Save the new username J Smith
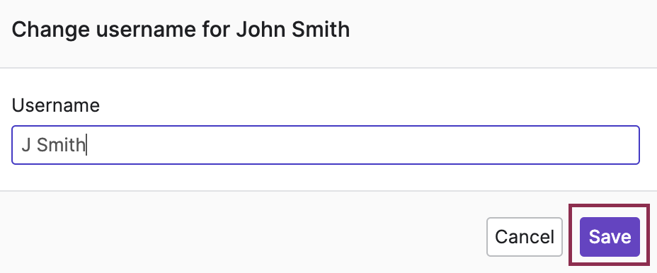 pyautogui.click(x=610, y=237)
